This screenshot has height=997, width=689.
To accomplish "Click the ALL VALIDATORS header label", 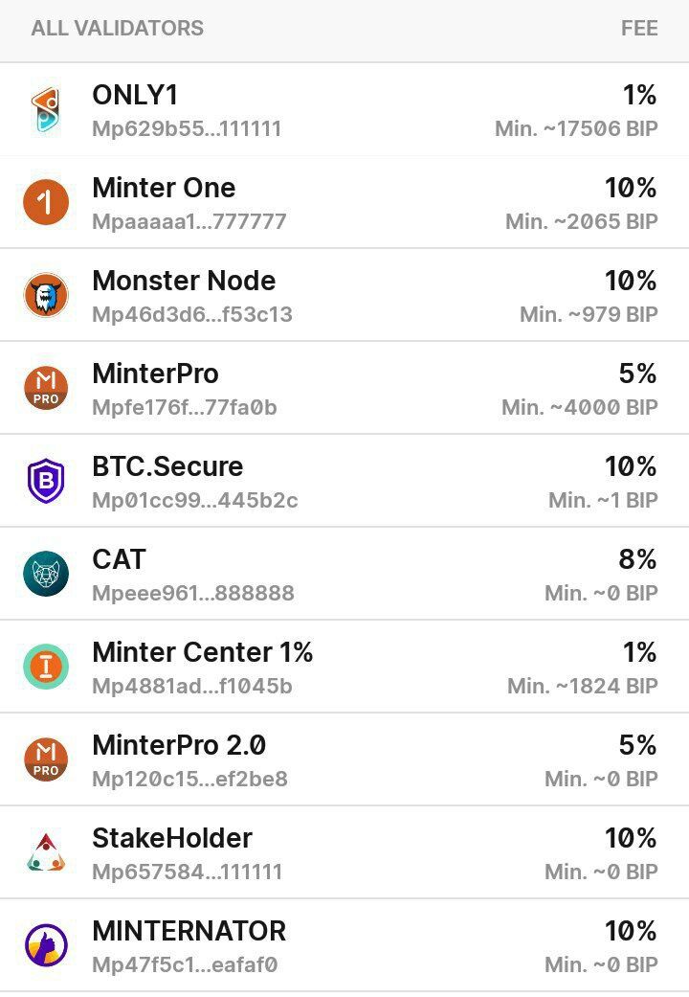I will point(118,29).
